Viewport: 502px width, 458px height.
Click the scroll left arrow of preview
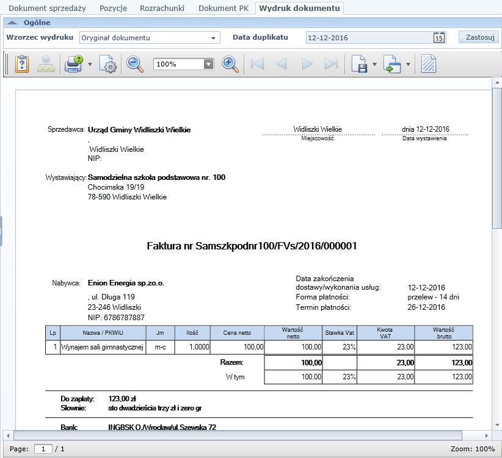point(8,435)
